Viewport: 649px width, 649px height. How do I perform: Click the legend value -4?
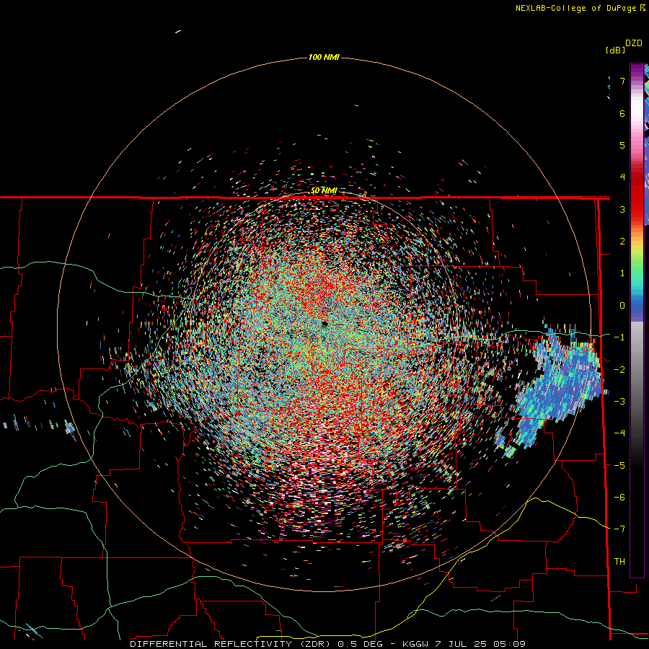point(619,433)
